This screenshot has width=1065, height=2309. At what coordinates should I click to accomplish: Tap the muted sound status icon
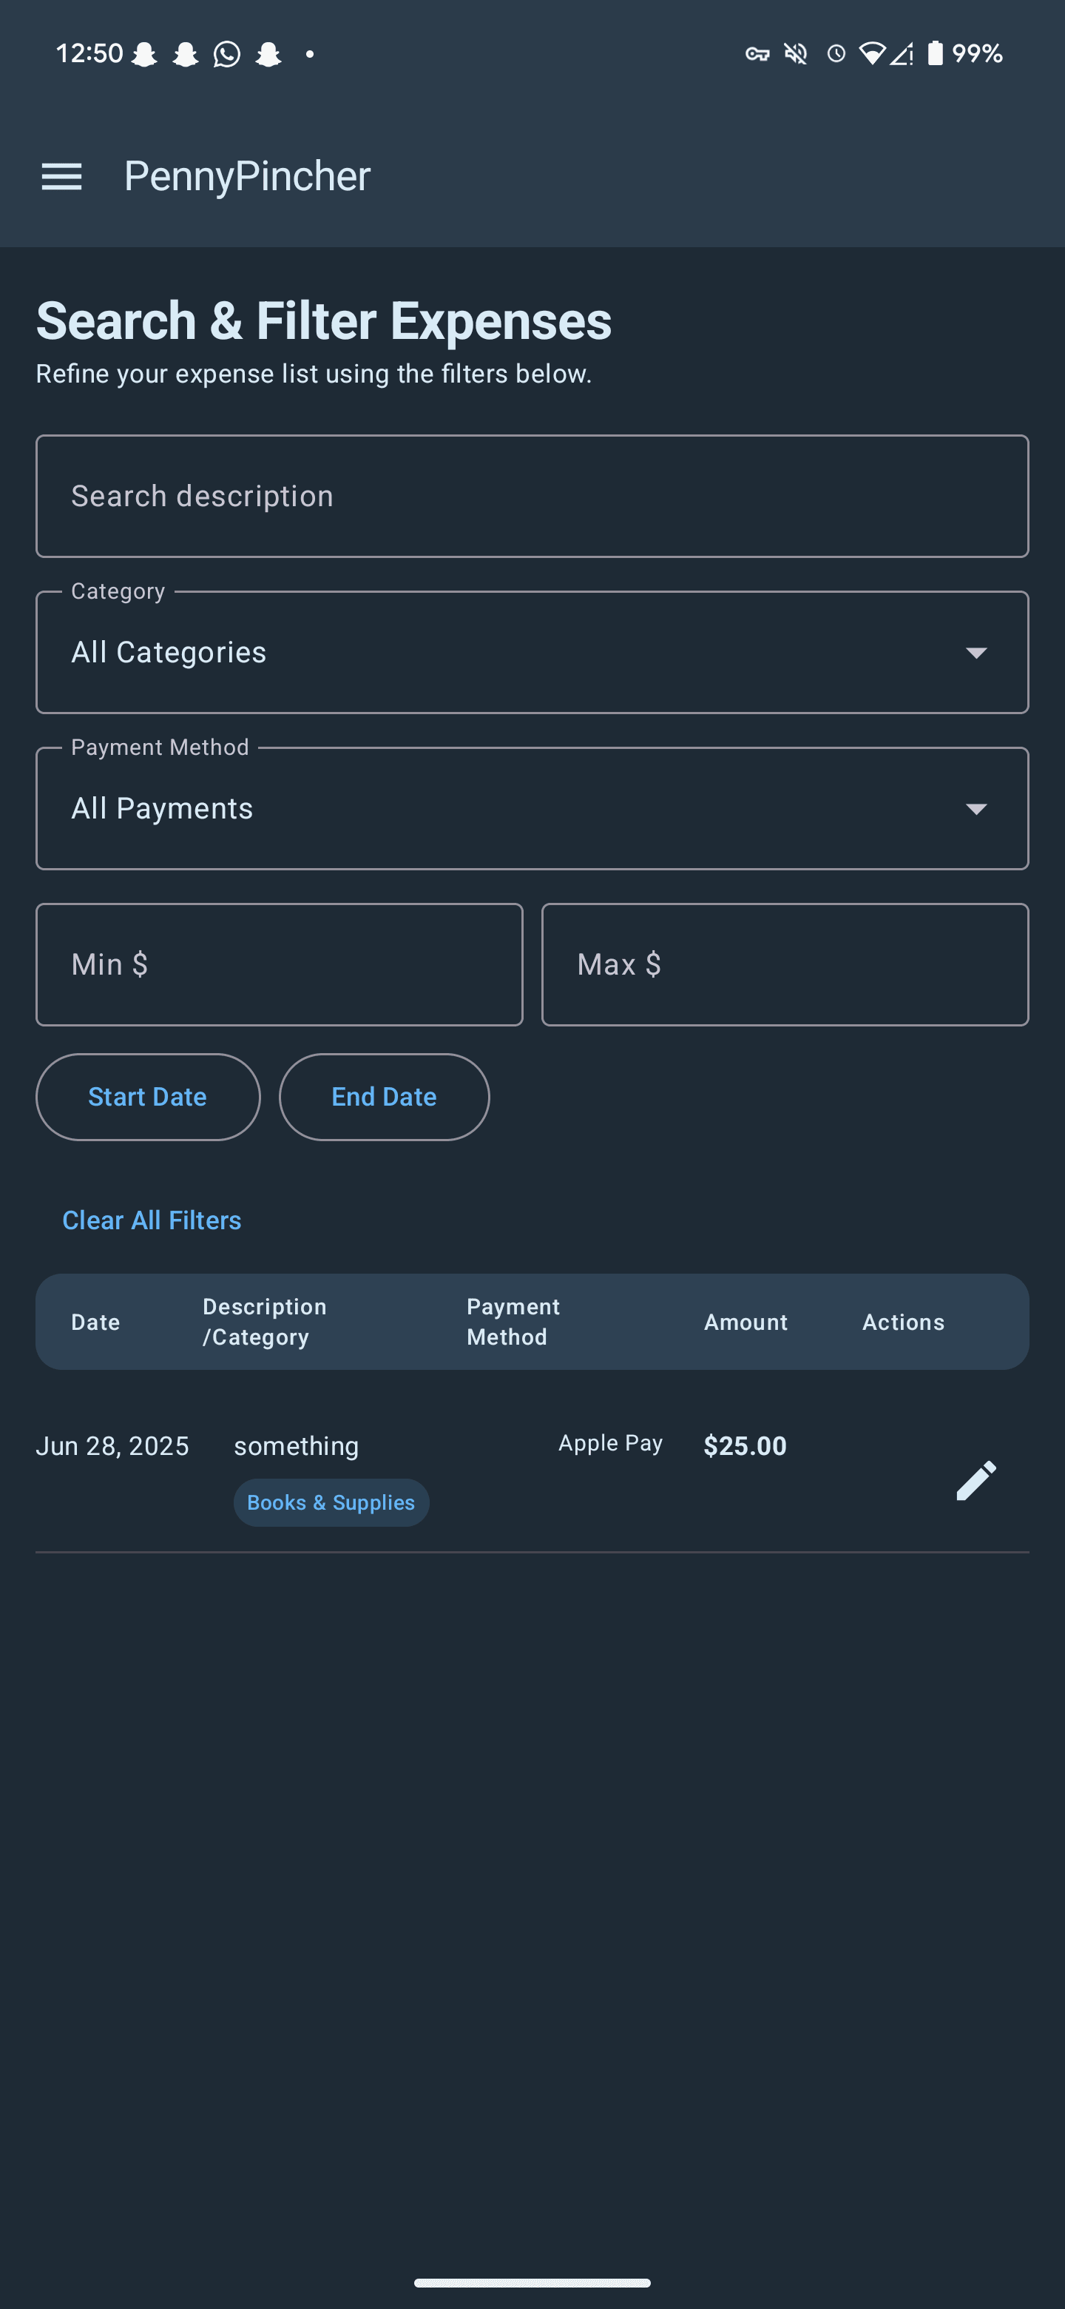point(795,55)
